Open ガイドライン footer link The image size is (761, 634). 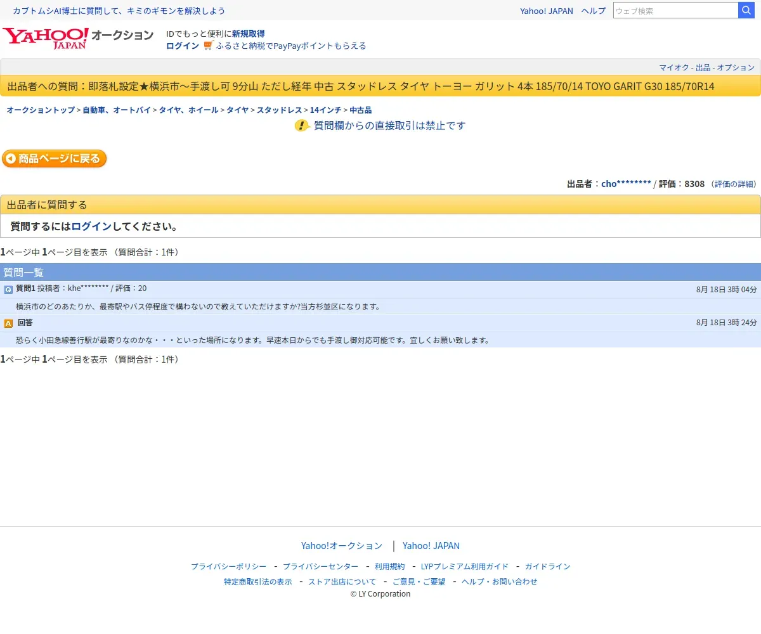(547, 567)
